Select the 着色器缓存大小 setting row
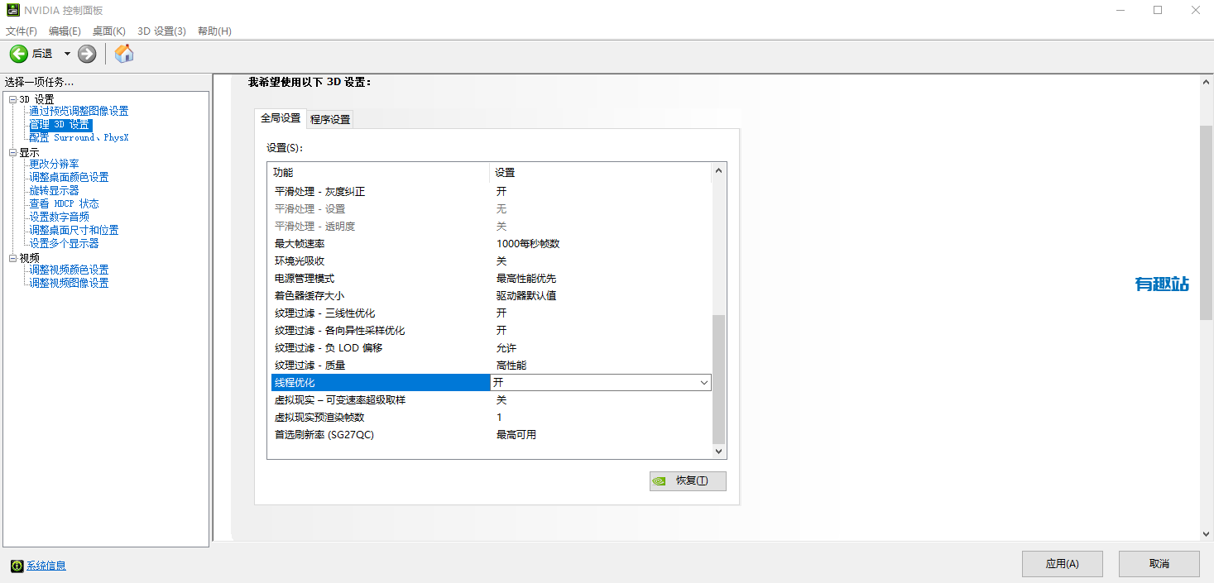Viewport: 1214px width, 583px height. click(491, 295)
